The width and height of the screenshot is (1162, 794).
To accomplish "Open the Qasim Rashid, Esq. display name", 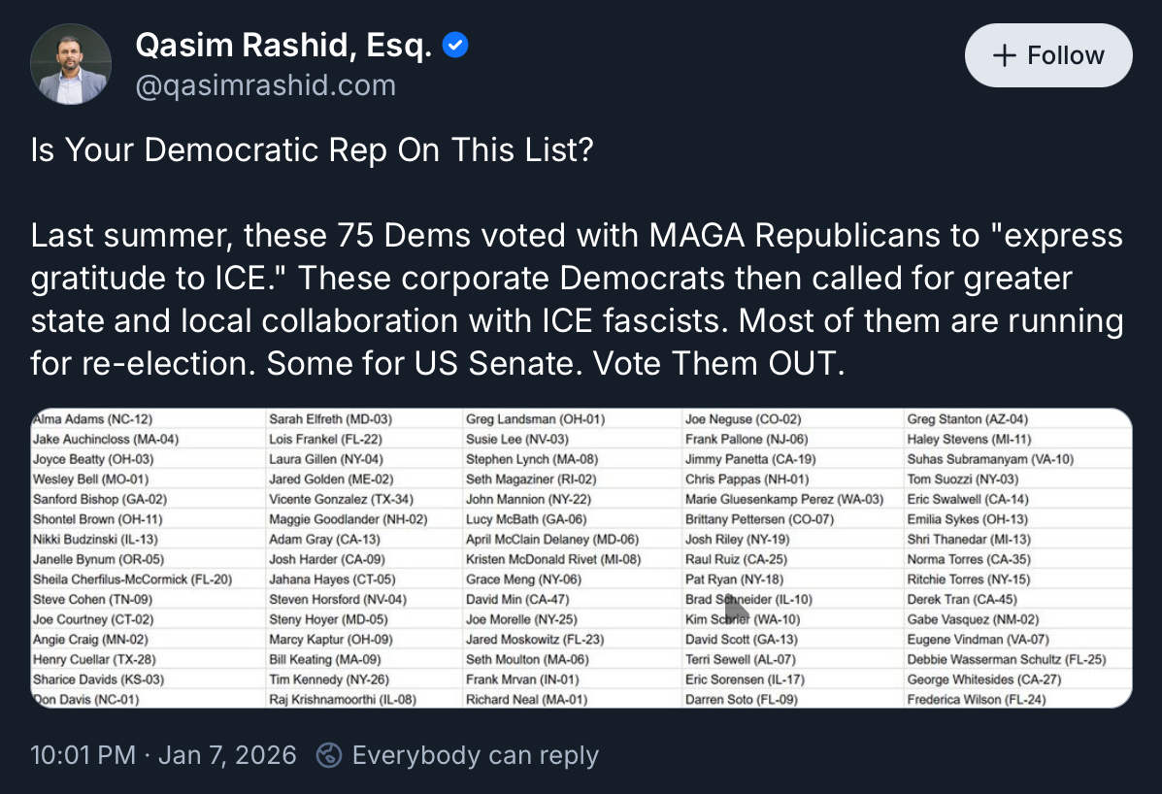I will pos(283,45).
